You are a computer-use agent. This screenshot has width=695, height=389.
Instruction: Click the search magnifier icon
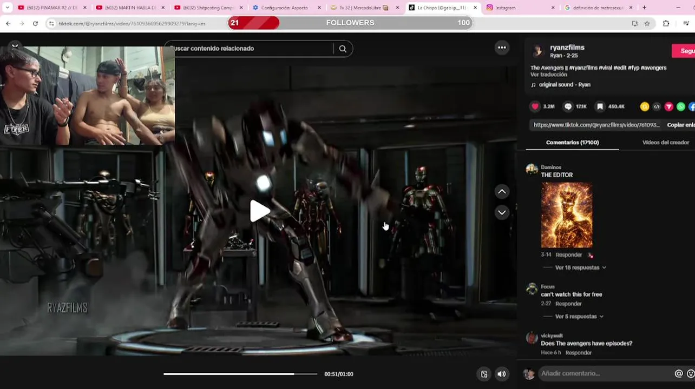tap(343, 49)
